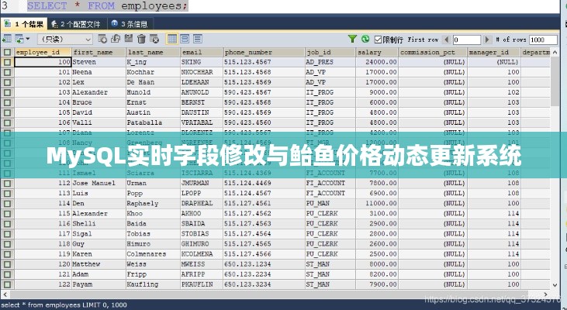Check the row checkbox for Steven King
Image resolution: width=567 pixels, height=310 pixels.
point(7,62)
